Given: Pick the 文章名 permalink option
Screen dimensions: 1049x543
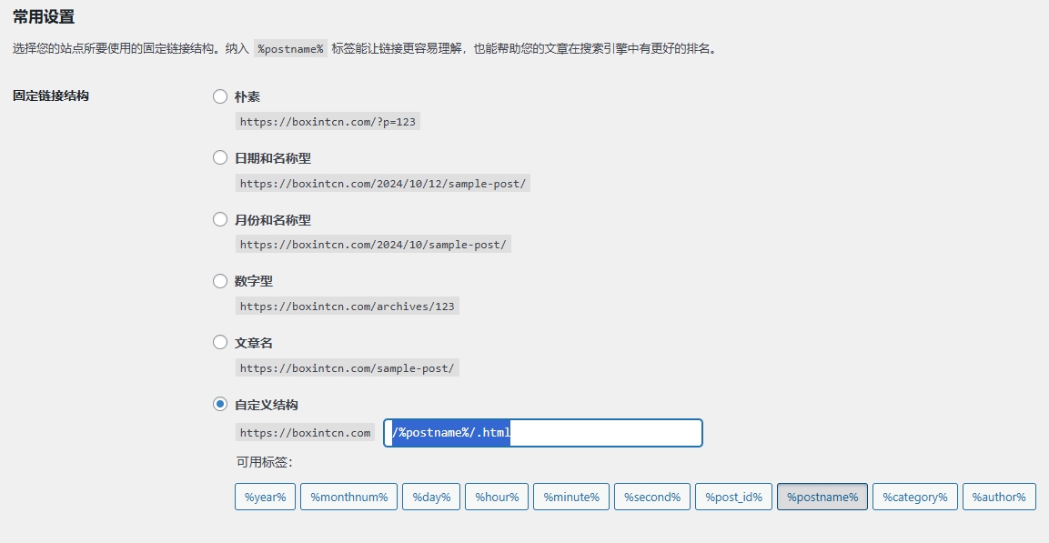Looking at the screenshot, I should click(x=219, y=342).
